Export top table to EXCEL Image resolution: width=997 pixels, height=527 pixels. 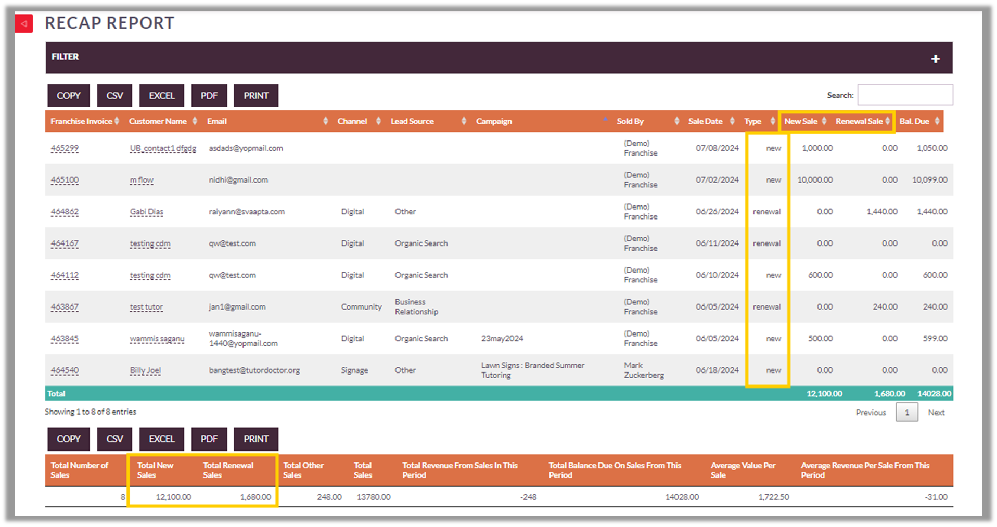click(x=161, y=96)
